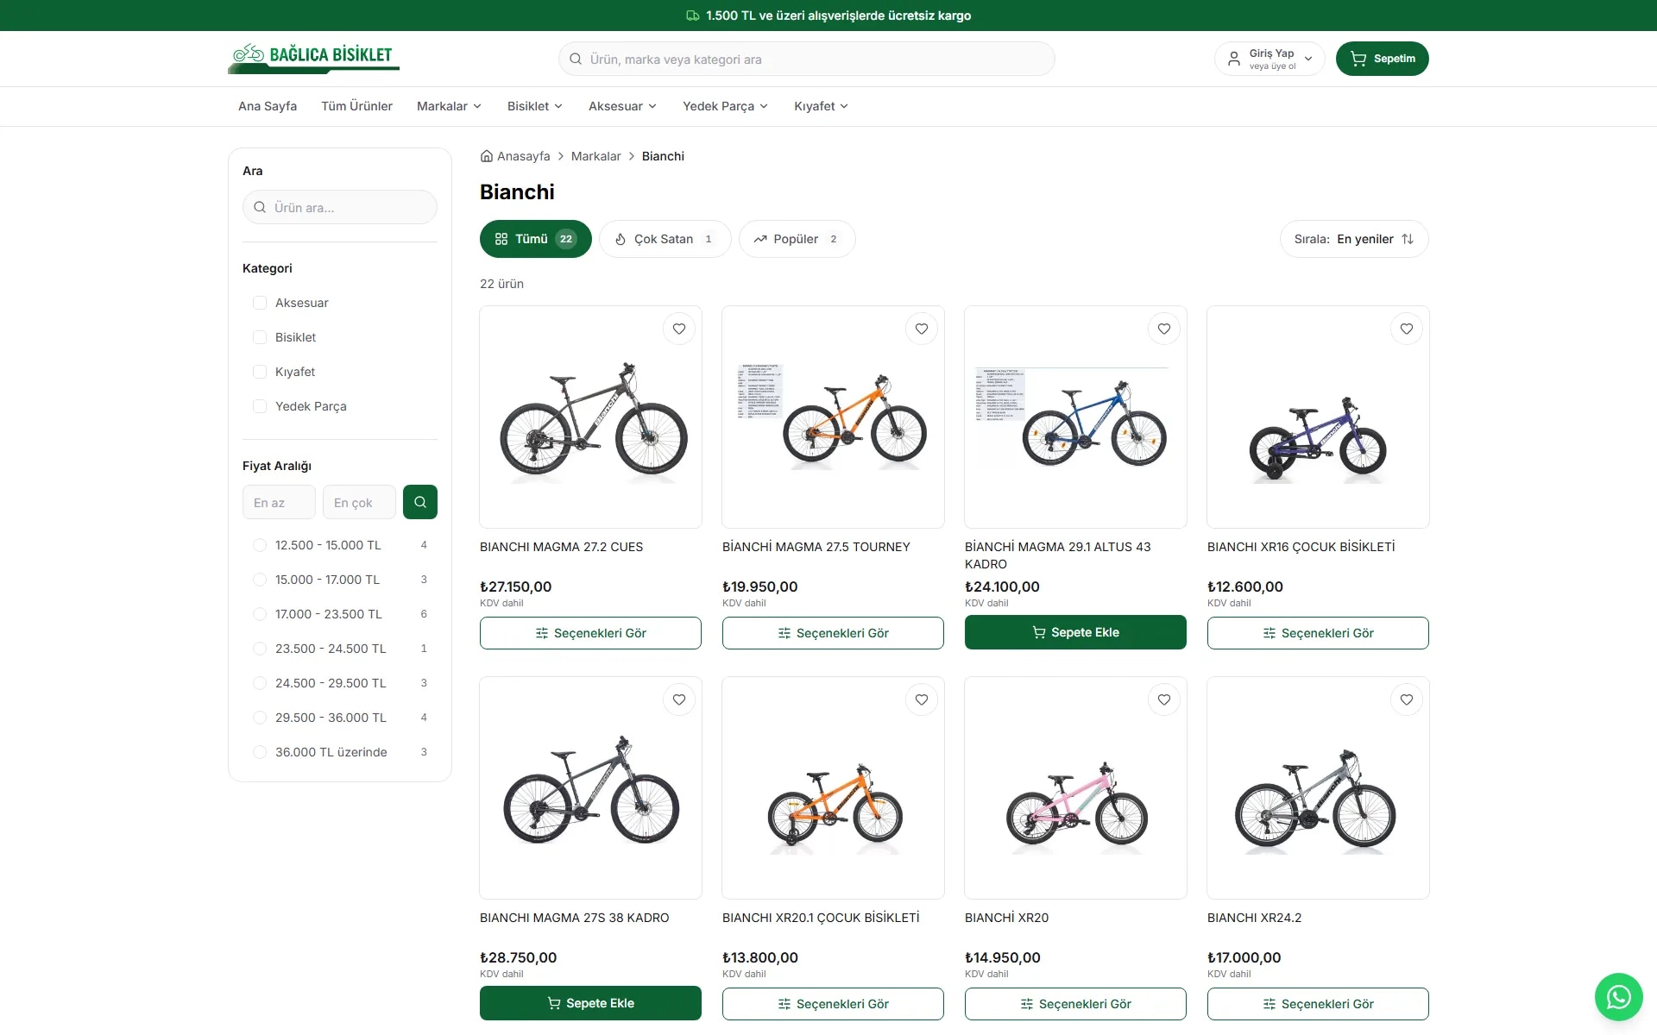Tick the Kıyafet category checkbox
This screenshot has width=1657, height=1035.
260,372
